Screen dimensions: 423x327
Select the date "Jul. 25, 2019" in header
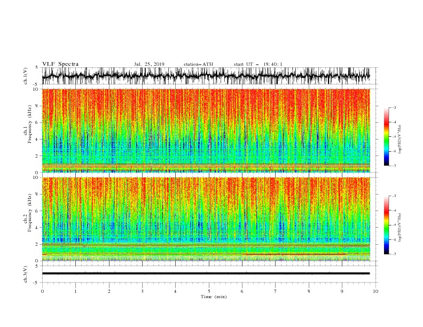click(149, 64)
